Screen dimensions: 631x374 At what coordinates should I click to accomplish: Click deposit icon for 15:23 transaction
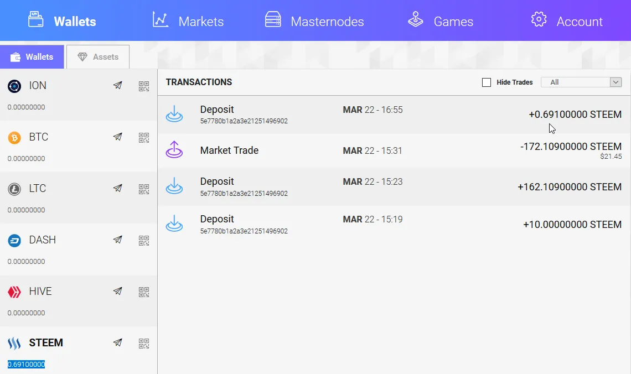174,186
